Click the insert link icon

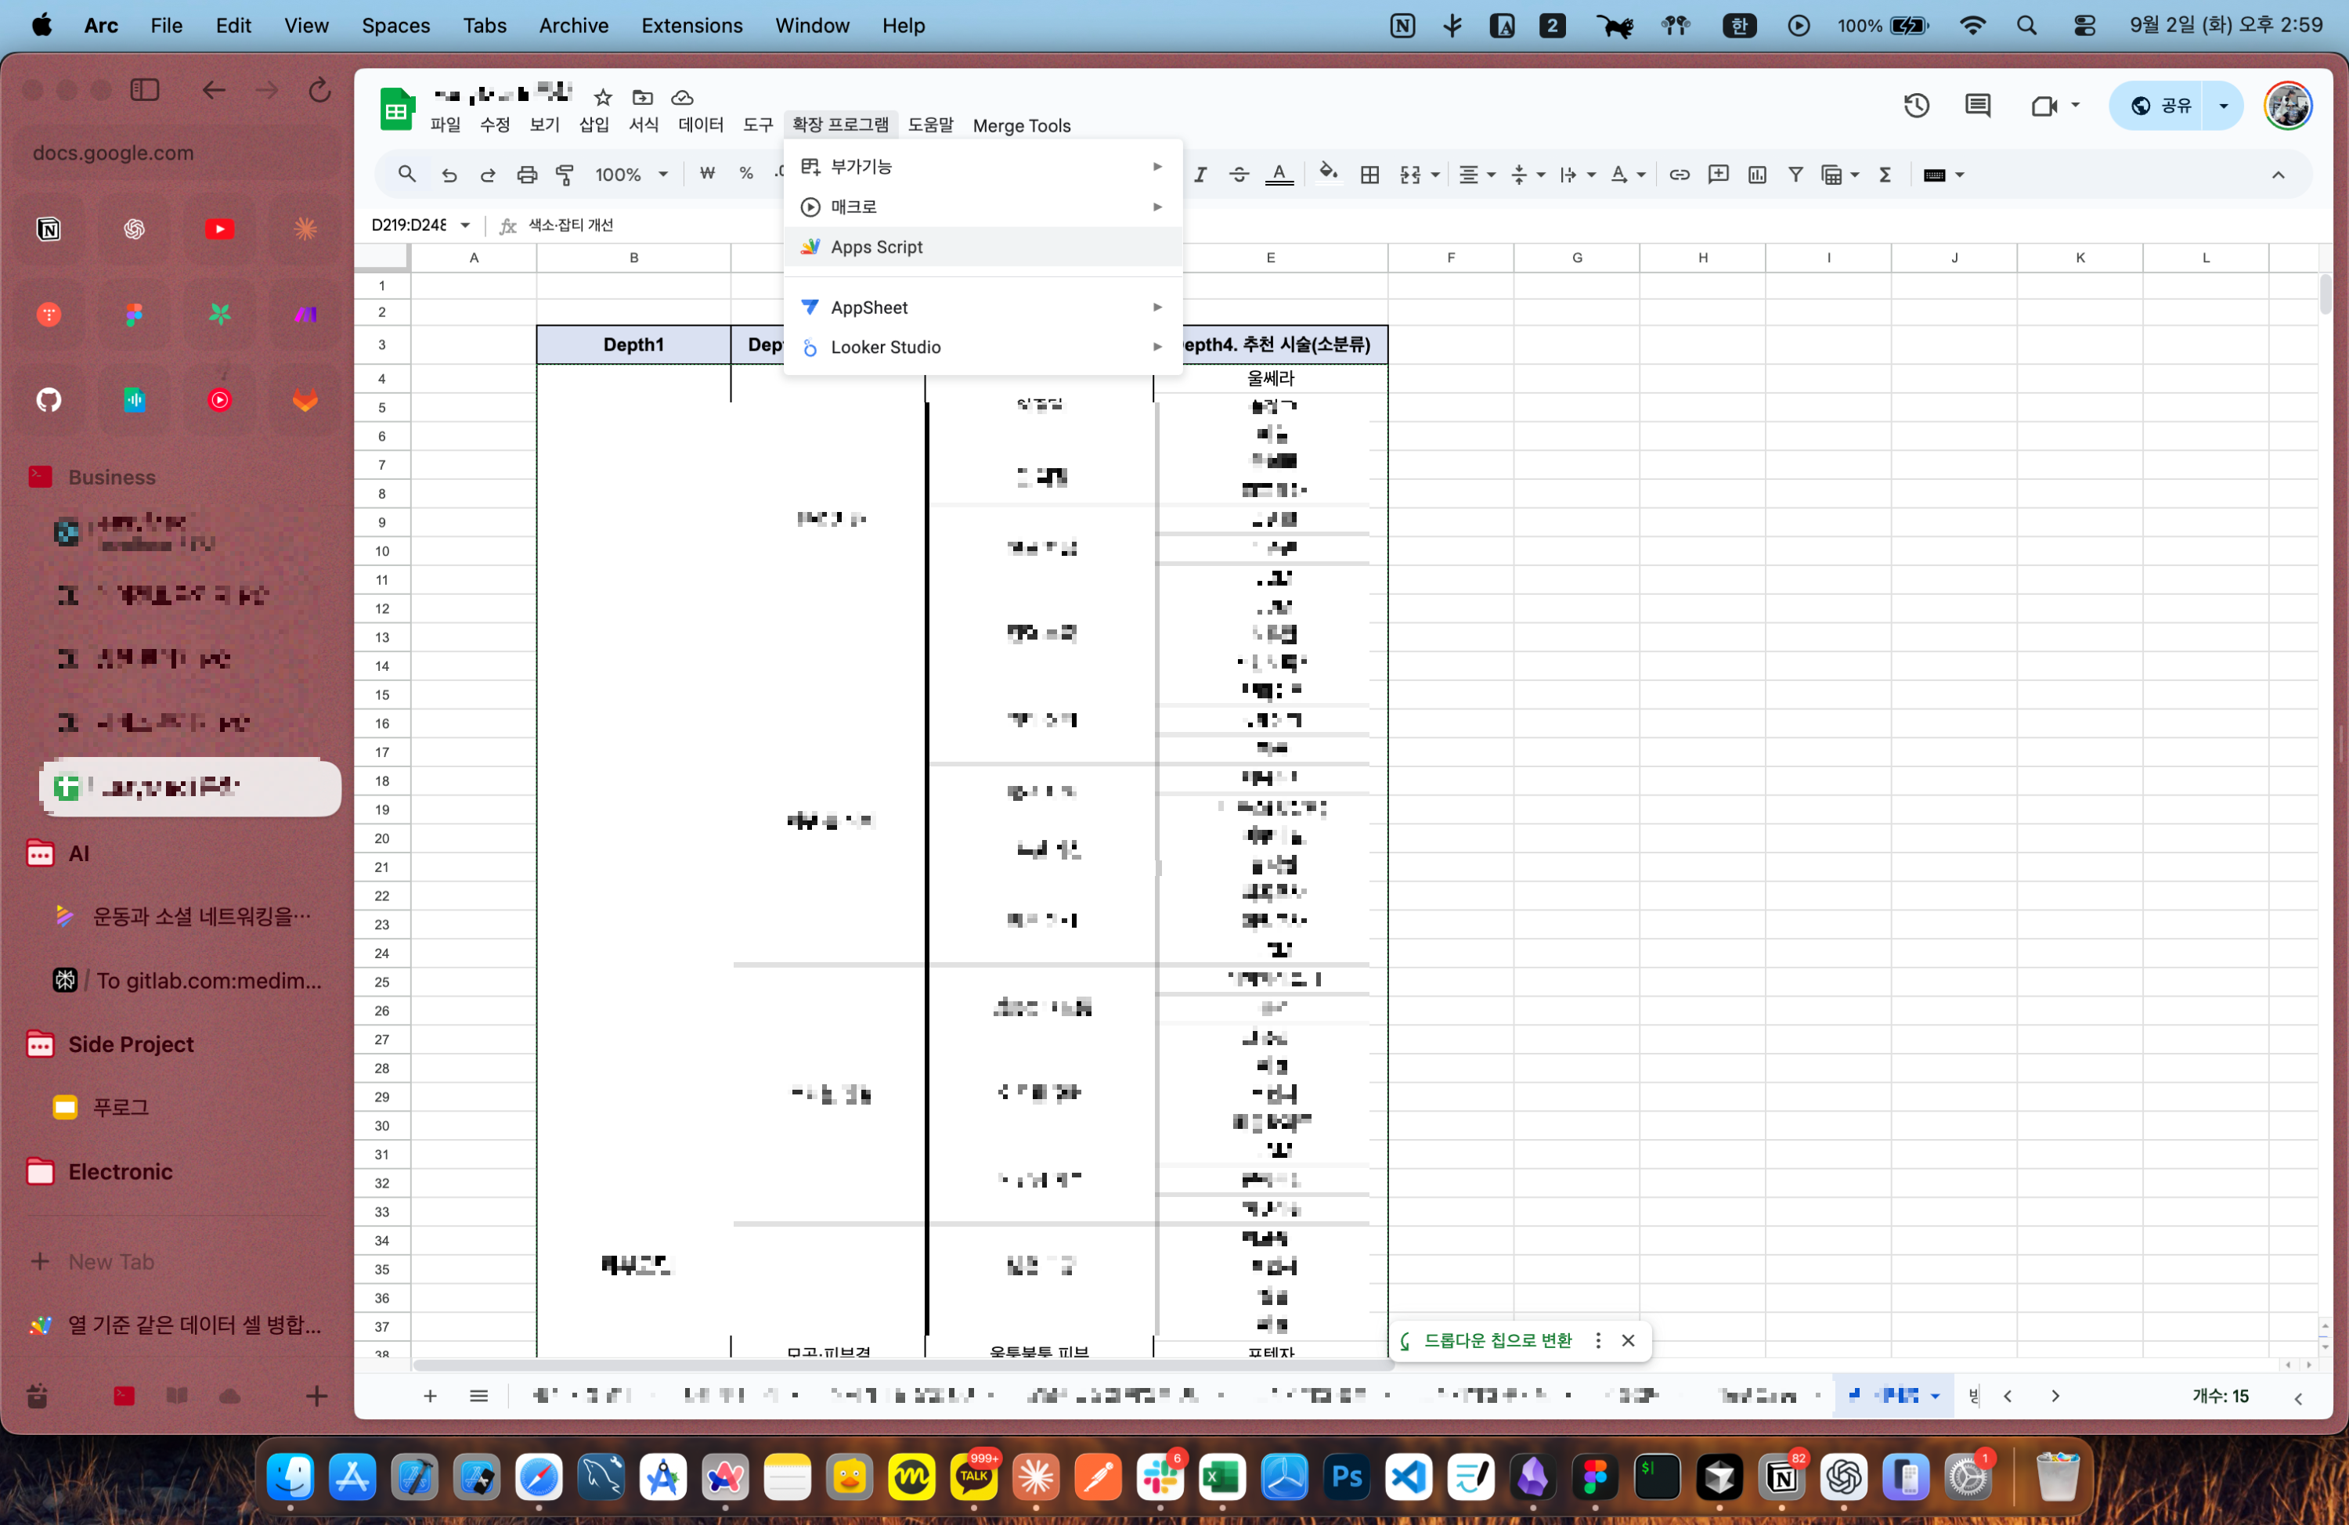1679,175
